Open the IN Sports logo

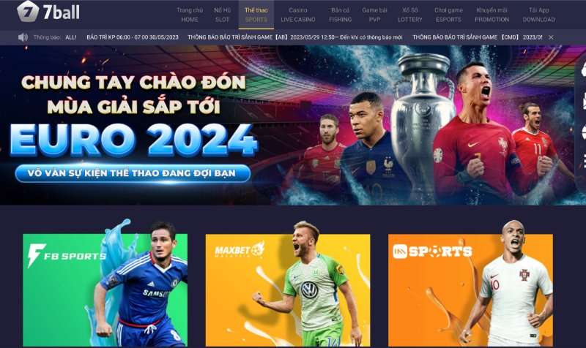click(x=432, y=251)
